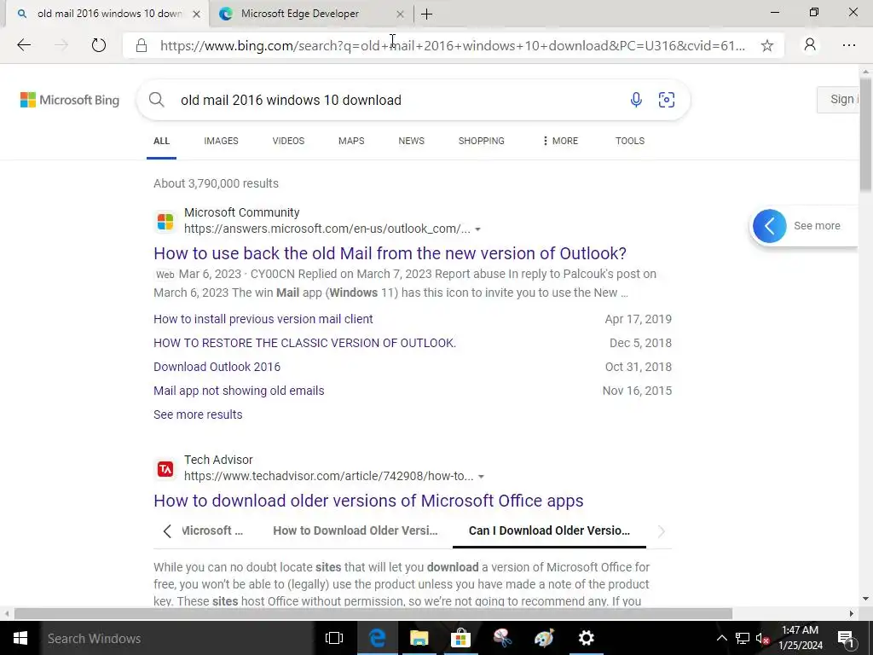Expand Microsoft Community URL dropdown arrow
The image size is (873, 655).
477,229
